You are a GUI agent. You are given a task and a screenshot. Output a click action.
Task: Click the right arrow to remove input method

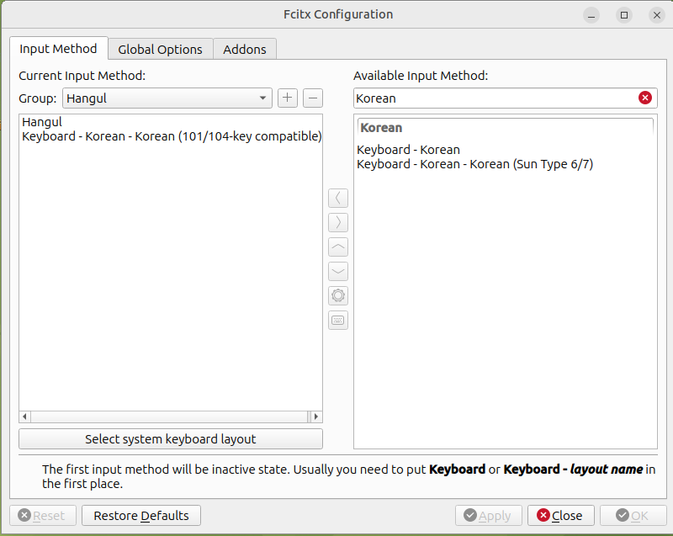click(338, 222)
